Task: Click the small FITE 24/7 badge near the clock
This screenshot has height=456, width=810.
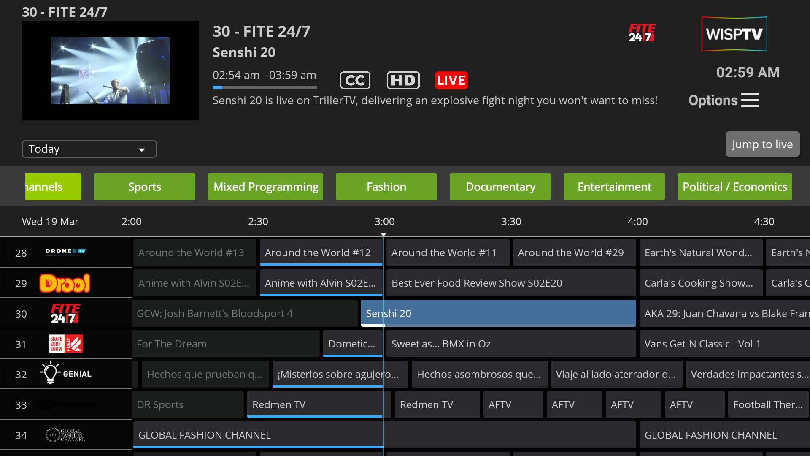Action: [642, 33]
